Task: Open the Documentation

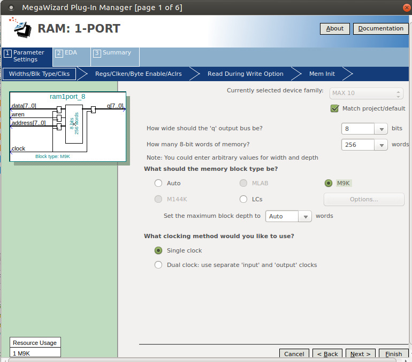Action: 380,29
